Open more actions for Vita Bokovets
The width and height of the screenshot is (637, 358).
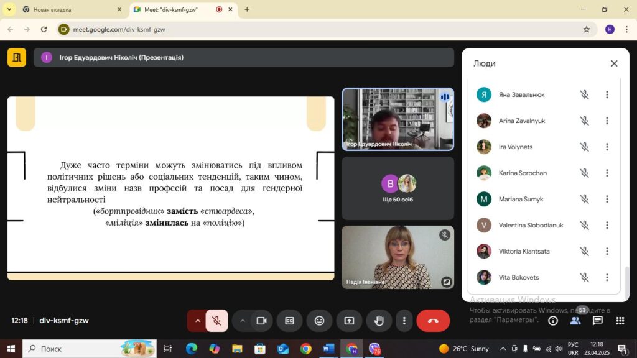(x=607, y=277)
